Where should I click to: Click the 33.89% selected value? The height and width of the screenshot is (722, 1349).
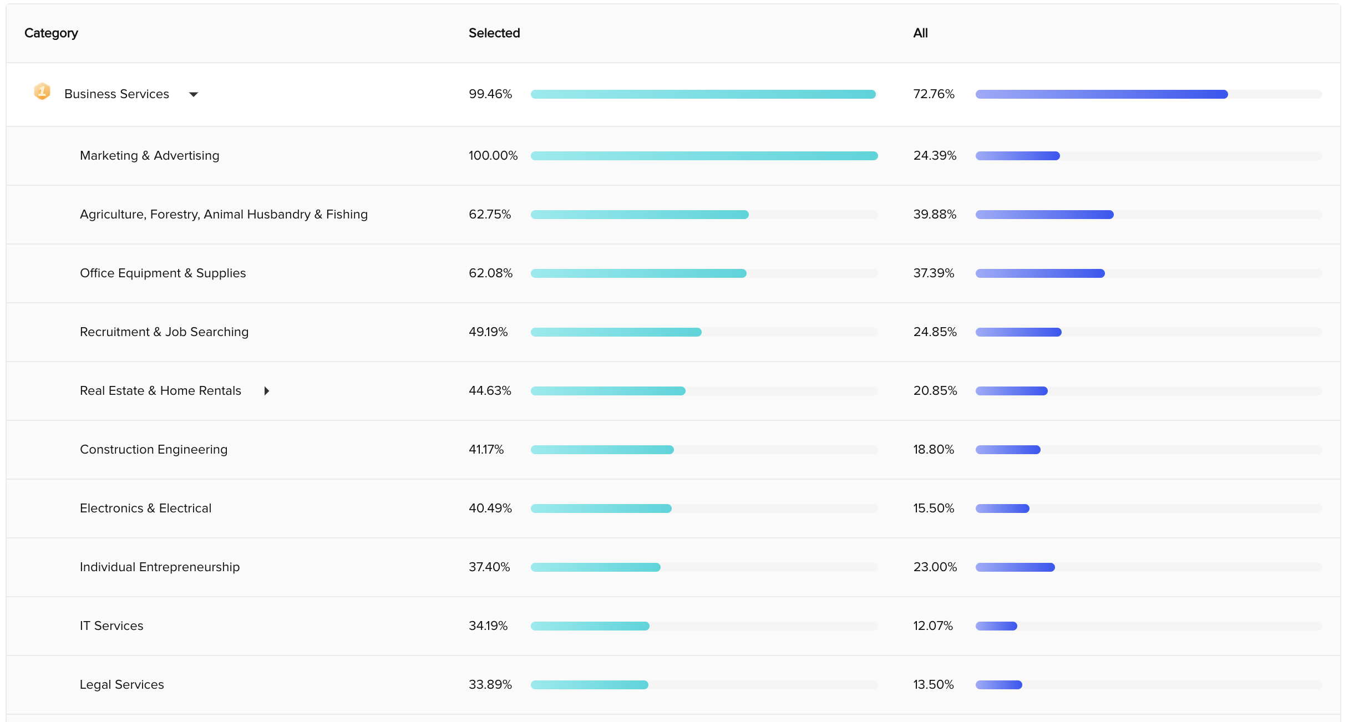pyautogui.click(x=490, y=685)
